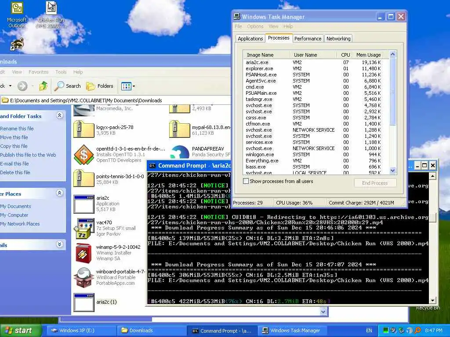Toggle the Folders pane button
The width and height of the screenshot is (450, 337).
(100, 86)
